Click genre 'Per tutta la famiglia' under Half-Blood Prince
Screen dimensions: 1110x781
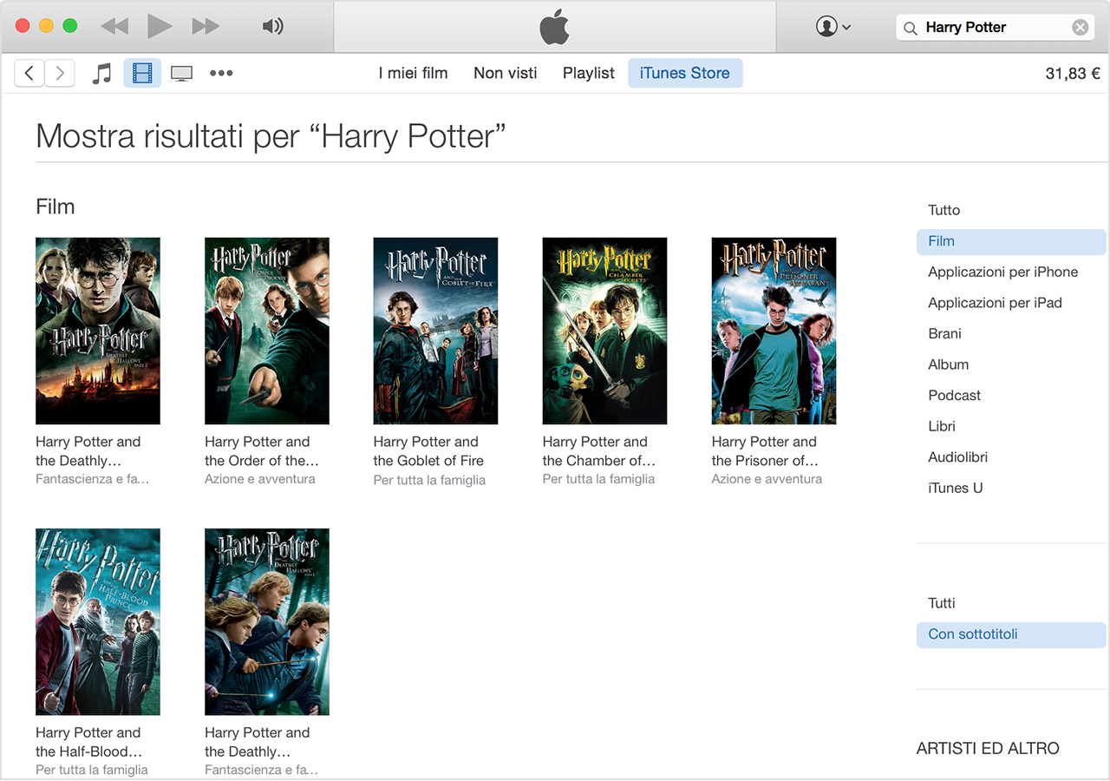(92, 770)
